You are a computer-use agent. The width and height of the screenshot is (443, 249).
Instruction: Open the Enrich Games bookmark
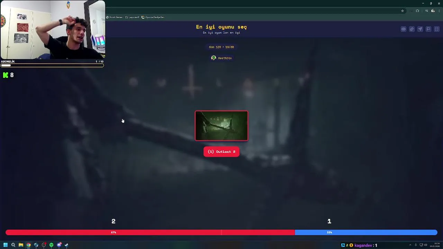tap(115, 17)
